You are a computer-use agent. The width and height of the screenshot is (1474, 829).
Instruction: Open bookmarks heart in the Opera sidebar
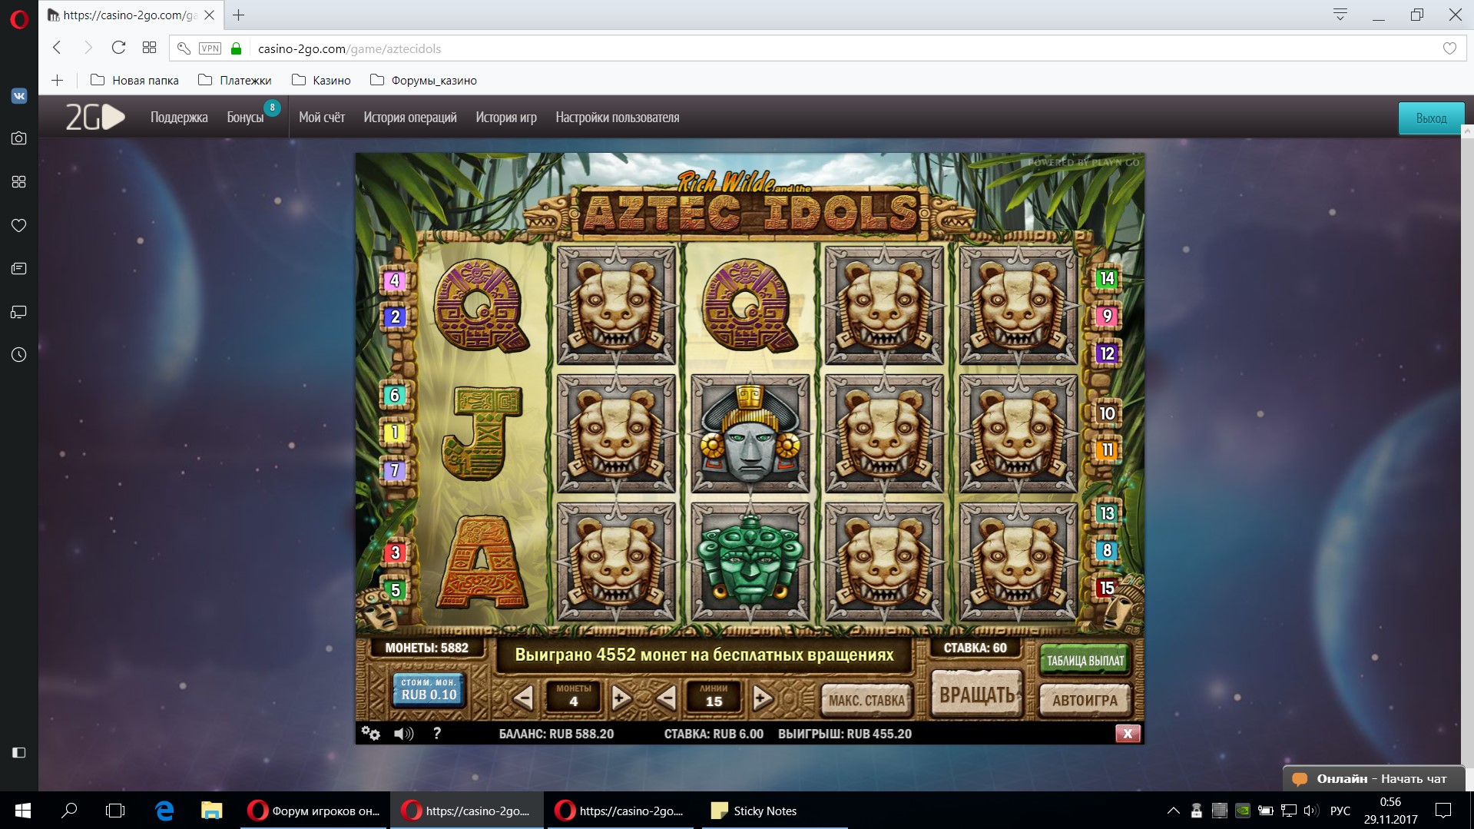click(x=19, y=225)
